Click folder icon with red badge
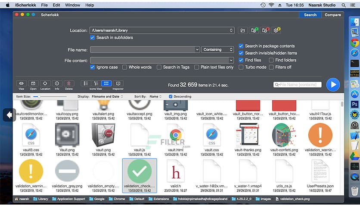360x208 pixels. 265,31
